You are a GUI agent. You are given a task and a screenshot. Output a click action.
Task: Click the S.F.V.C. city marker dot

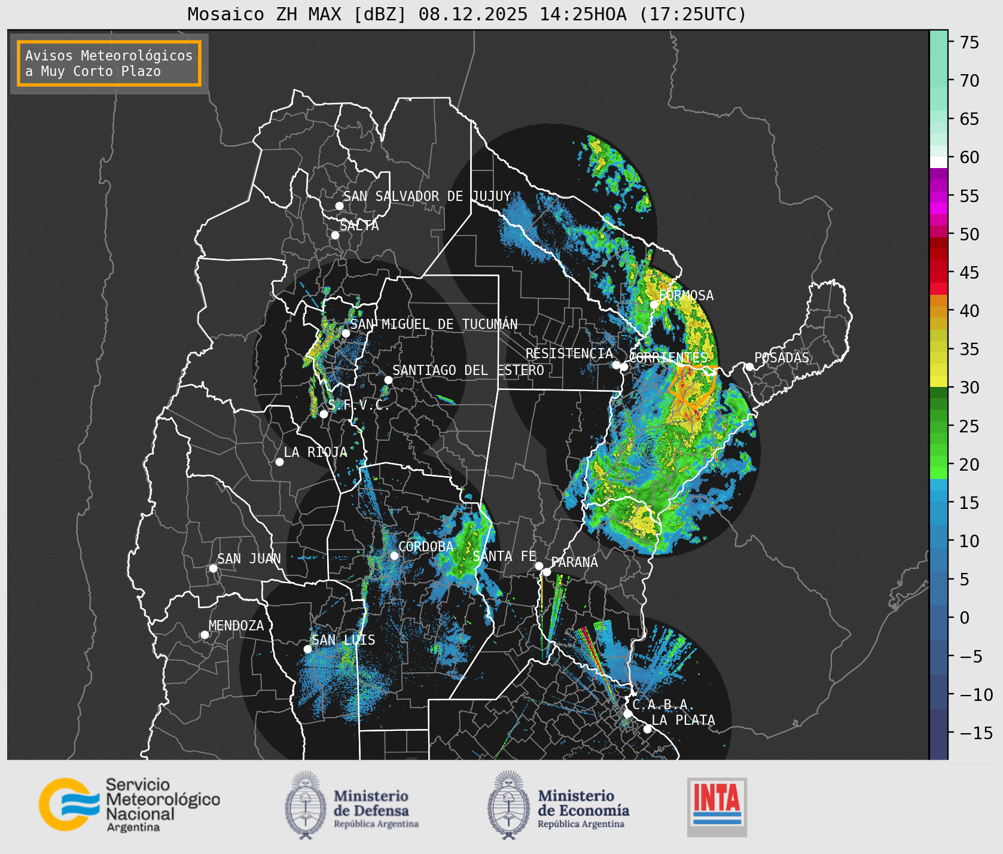tap(324, 414)
